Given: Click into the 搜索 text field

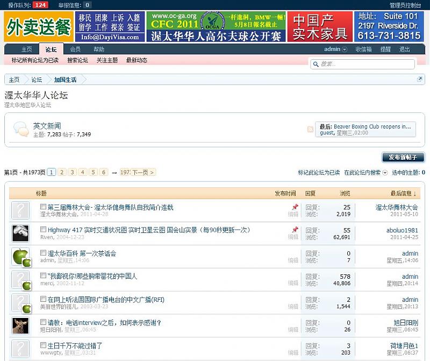Looking at the screenshot, I should (365, 64).
